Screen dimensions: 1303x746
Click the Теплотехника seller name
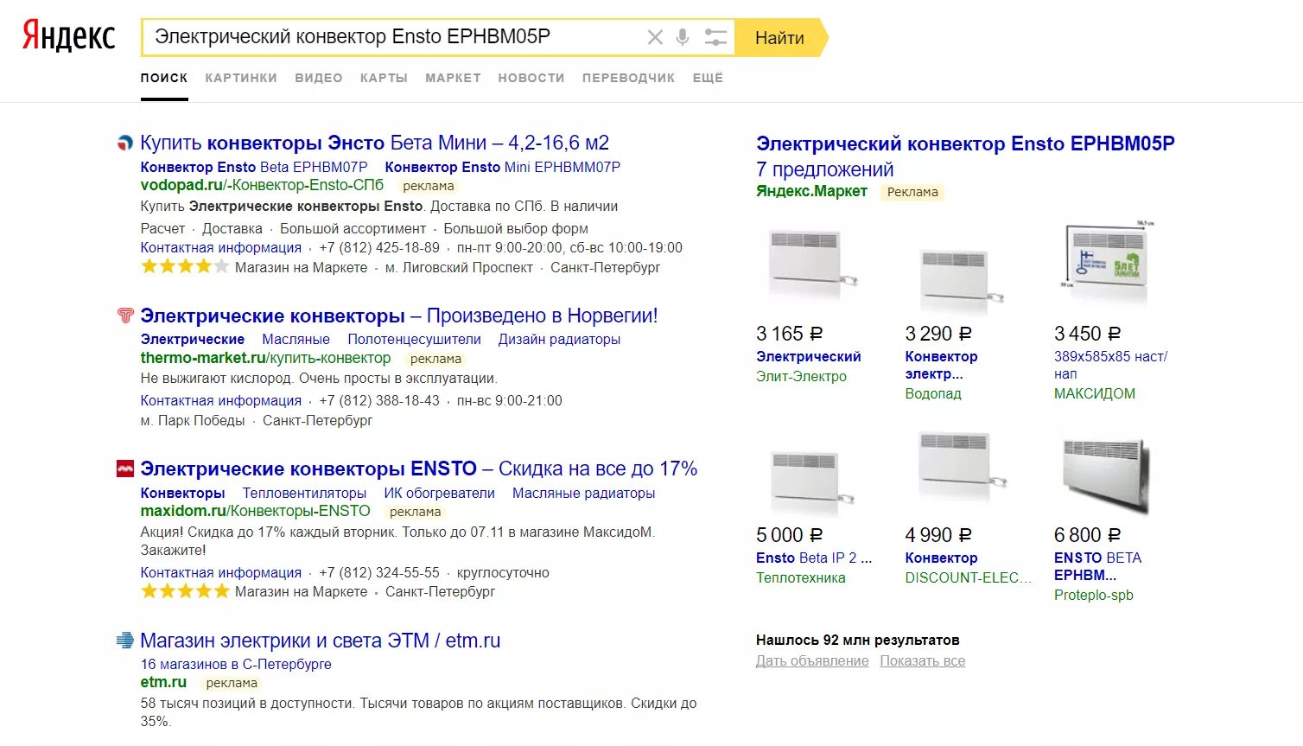pos(800,577)
